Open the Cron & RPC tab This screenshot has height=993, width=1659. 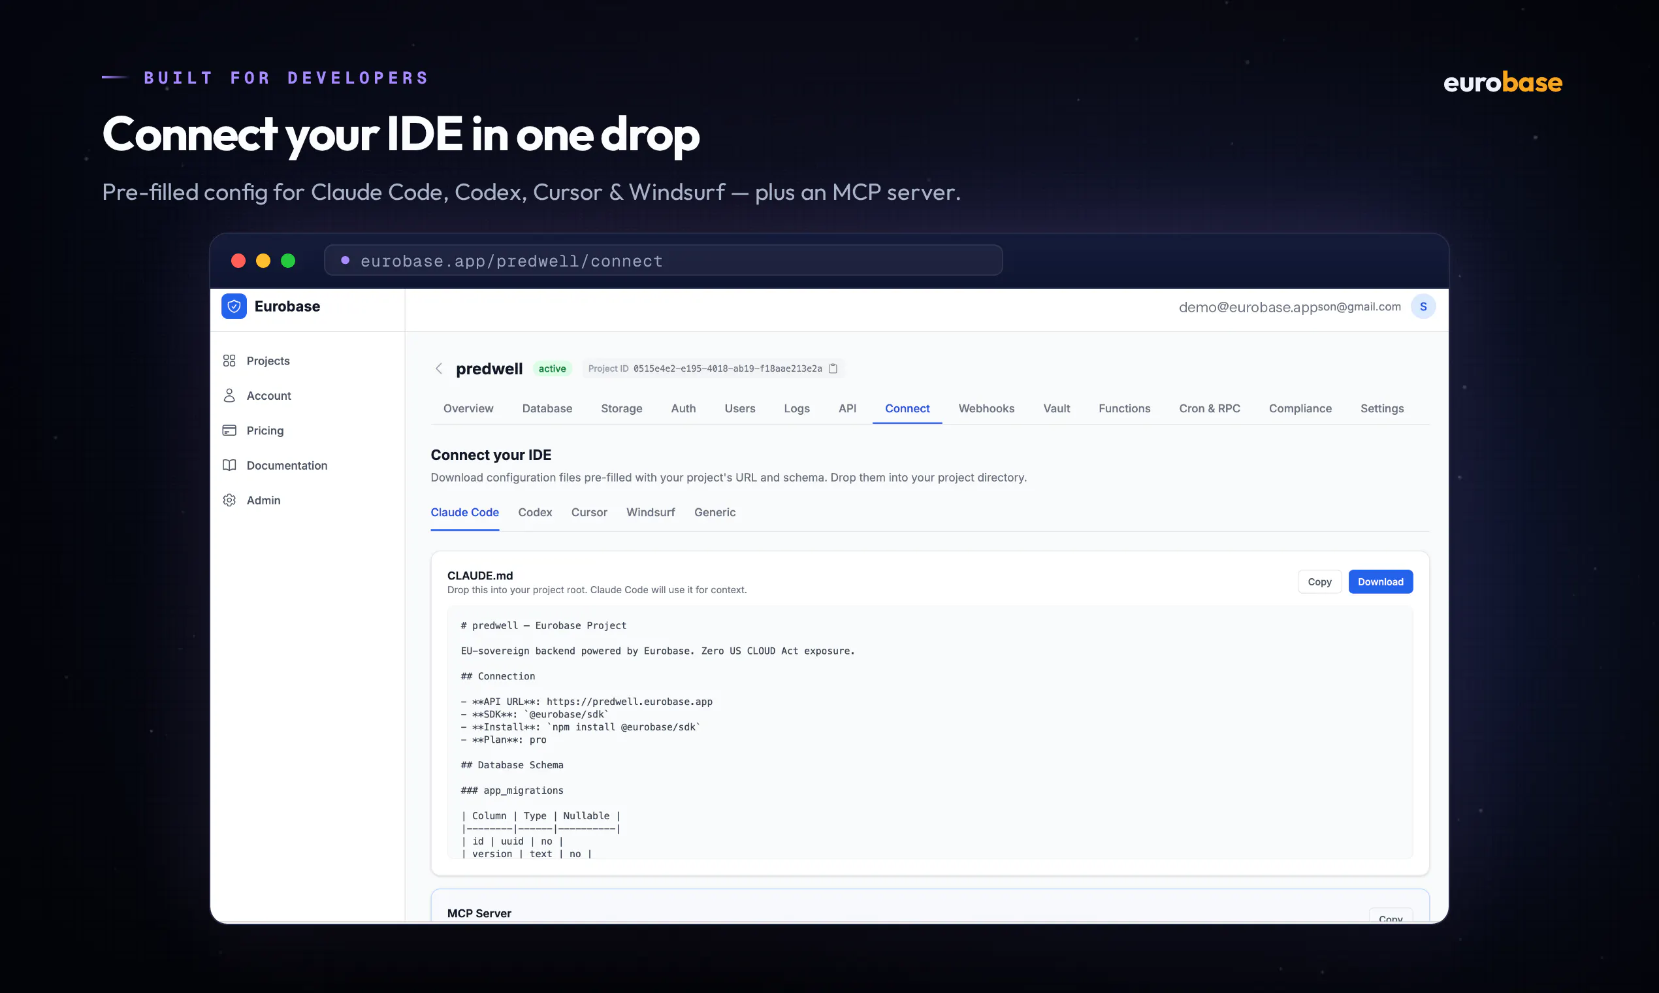coord(1209,408)
